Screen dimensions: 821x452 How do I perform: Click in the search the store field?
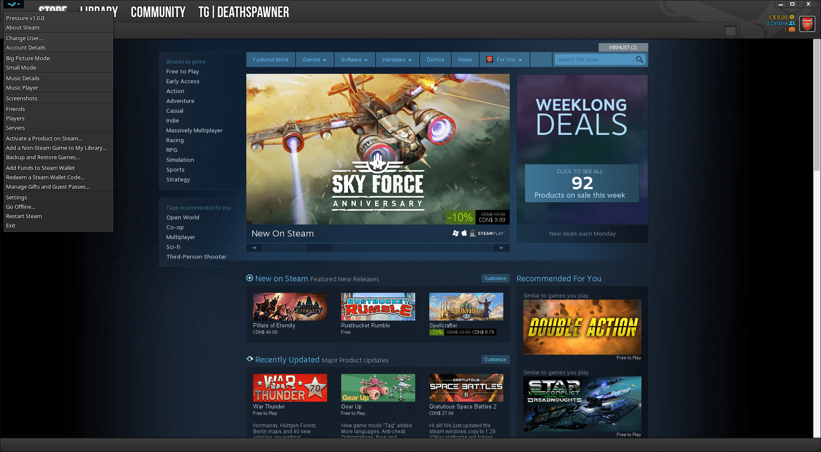[x=594, y=60]
